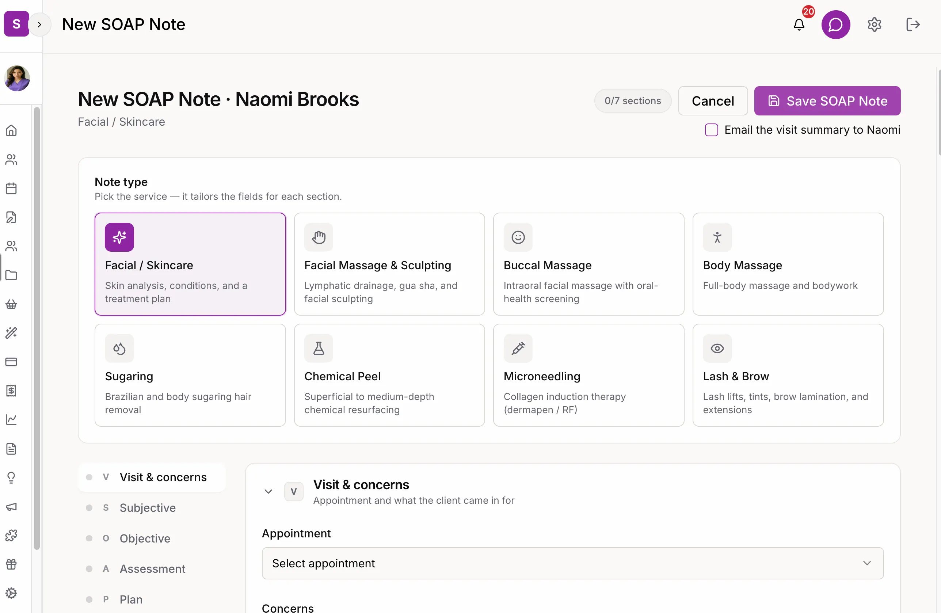Select Lash & Brow note type card
The height and width of the screenshot is (613, 941).
click(x=788, y=375)
